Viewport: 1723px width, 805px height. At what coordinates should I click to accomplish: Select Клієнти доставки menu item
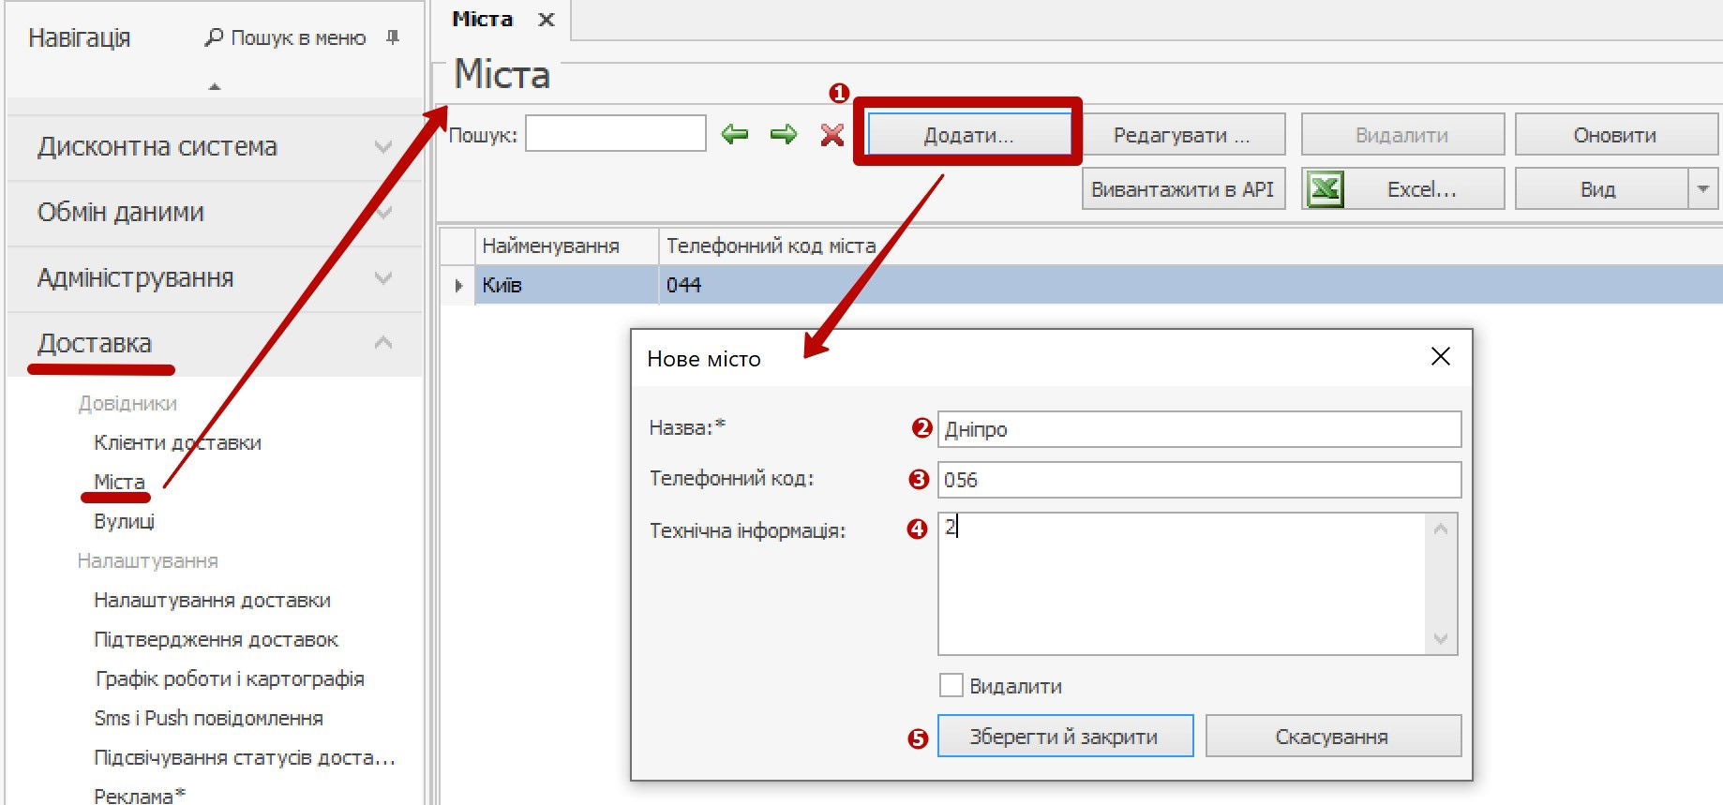(x=177, y=442)
